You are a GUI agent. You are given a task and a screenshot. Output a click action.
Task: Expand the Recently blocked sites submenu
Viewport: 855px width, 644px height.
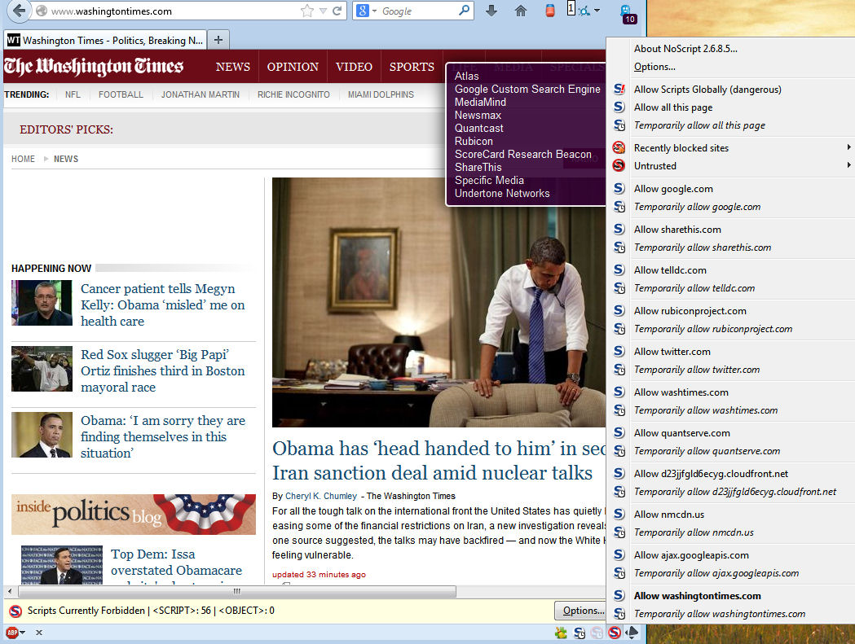681,148
